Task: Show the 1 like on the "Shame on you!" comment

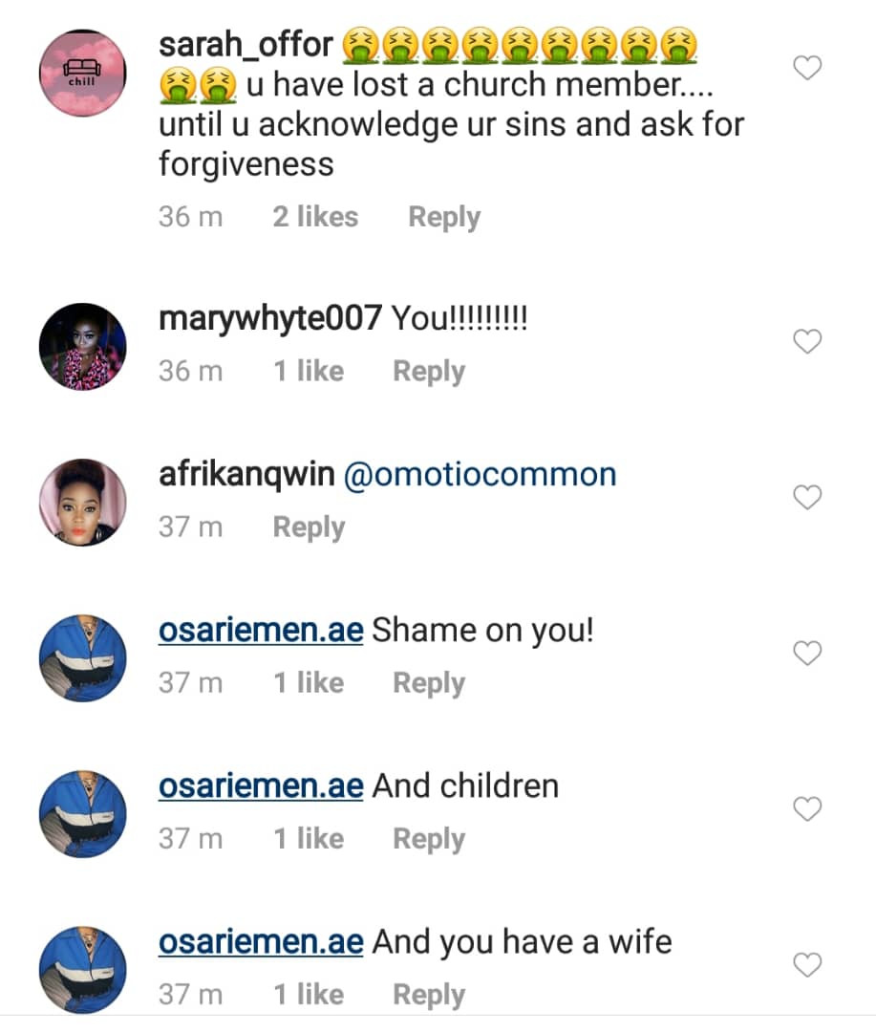Action: (309, 682)
